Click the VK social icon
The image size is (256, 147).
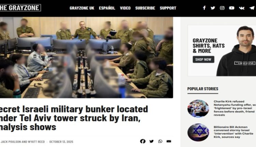(242, 8)
